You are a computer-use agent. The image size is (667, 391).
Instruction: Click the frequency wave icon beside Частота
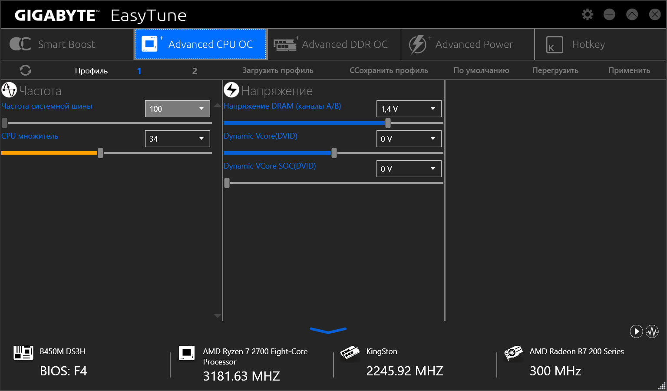tap(9, 90)
